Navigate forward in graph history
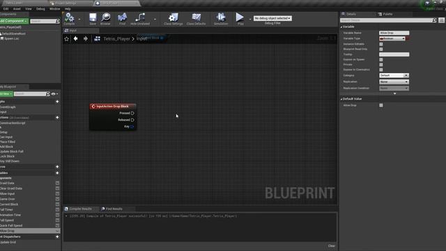The width and height of the screenshot is (446, 251). point(85,39)
